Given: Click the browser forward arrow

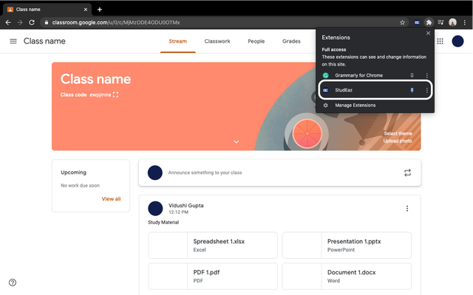Looking at the screenshot, I should tap(20, 23).
